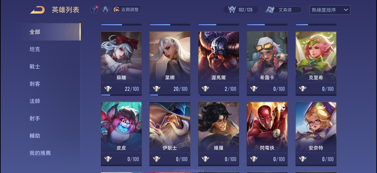Click 蘇離's proficiency progress bar
Viewport: 377px width, 173px height.
pyautogui.click(x=121, y=95)
